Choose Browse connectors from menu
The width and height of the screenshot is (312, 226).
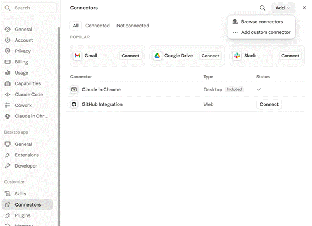tap(261, 22)
